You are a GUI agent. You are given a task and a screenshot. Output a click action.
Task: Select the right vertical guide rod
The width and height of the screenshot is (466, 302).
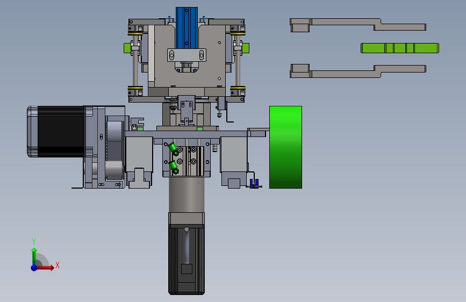[238, 61]
